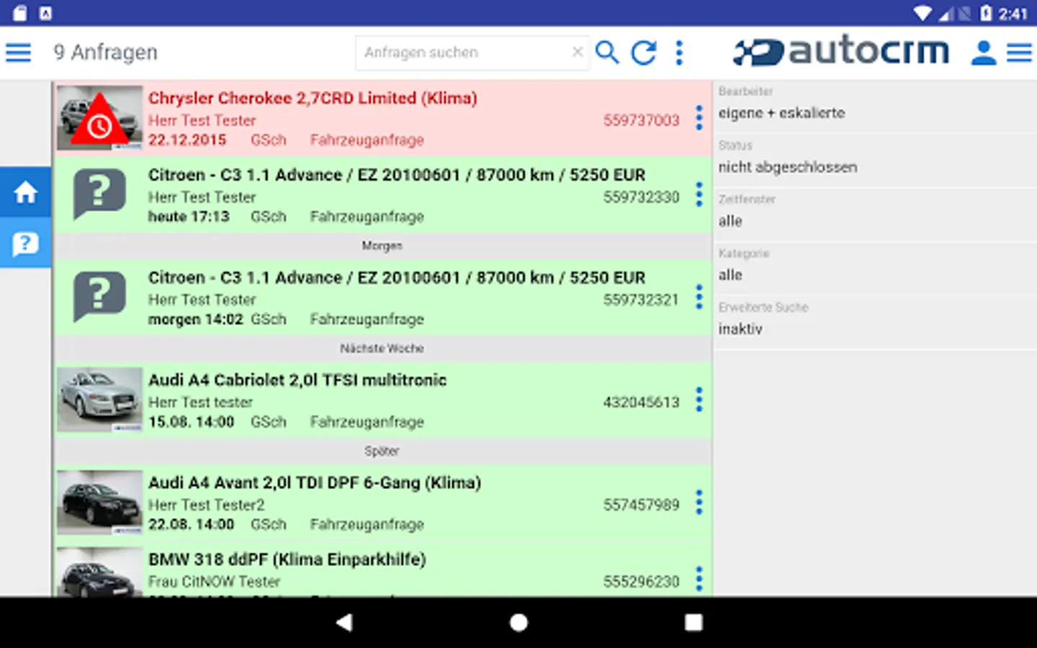This screenshot has height=648, width=1037.
Task: Click the '9 Anfragen' title
Action: point(105,53)
